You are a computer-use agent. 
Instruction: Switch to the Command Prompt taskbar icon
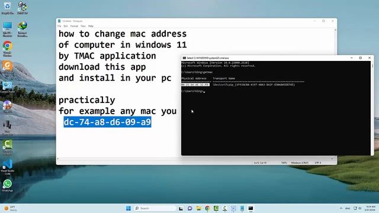pos(250,208)
